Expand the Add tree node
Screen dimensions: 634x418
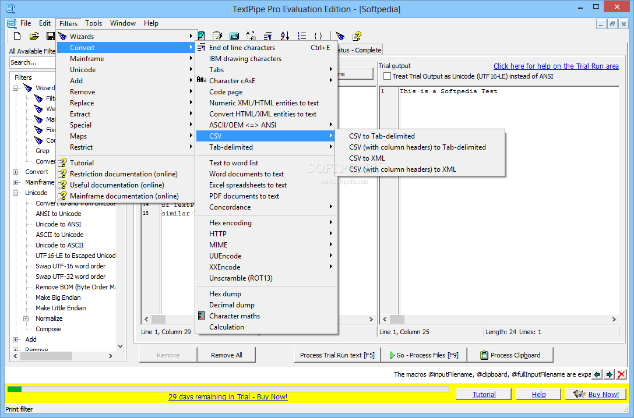[x=16, y=339]
